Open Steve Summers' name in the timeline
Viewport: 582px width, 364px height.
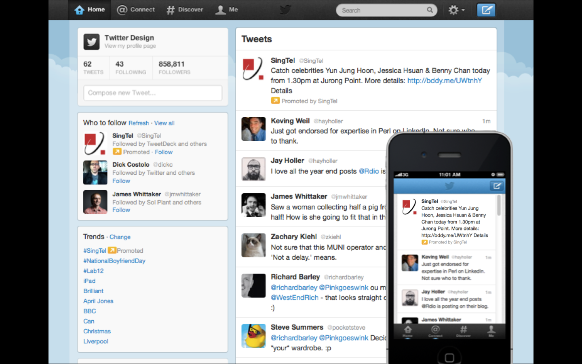tap(297, 327)
